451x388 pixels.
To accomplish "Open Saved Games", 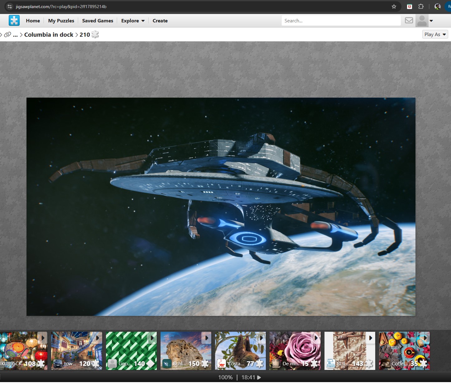I will (x=98, y=21).
